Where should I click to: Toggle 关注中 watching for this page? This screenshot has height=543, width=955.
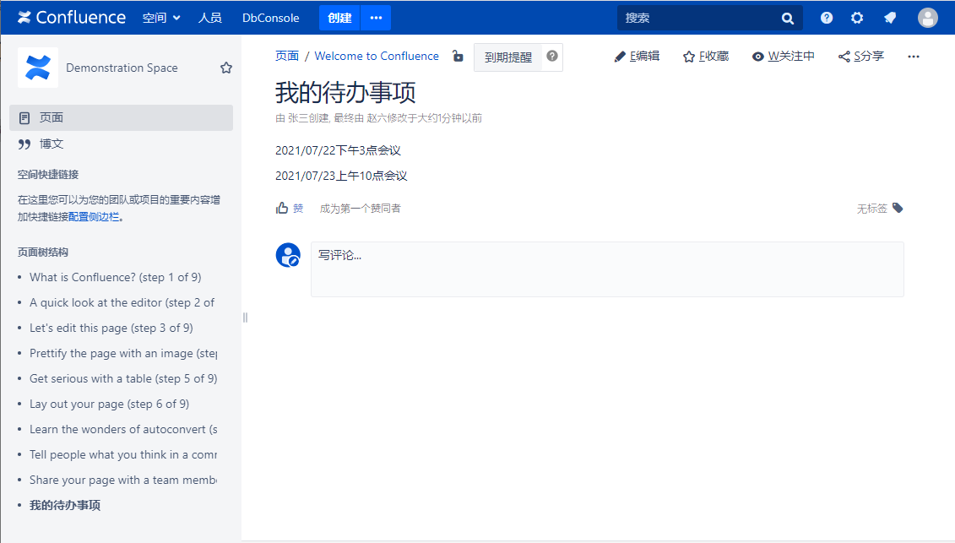coord(783,57)
